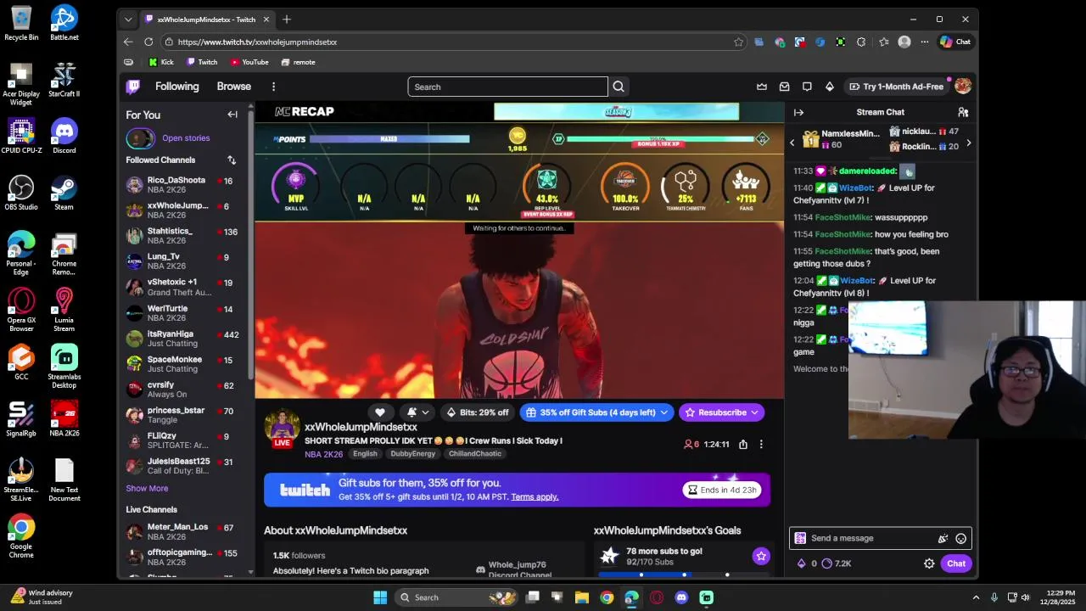This screenshot has height=611, width=1086.
Task: Select the xxWholeJumpMindsetxx browser tab
Action: [x=207, y=19]
